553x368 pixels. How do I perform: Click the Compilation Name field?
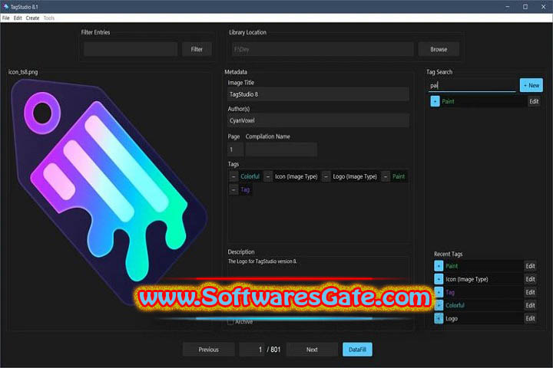(281, 149)
